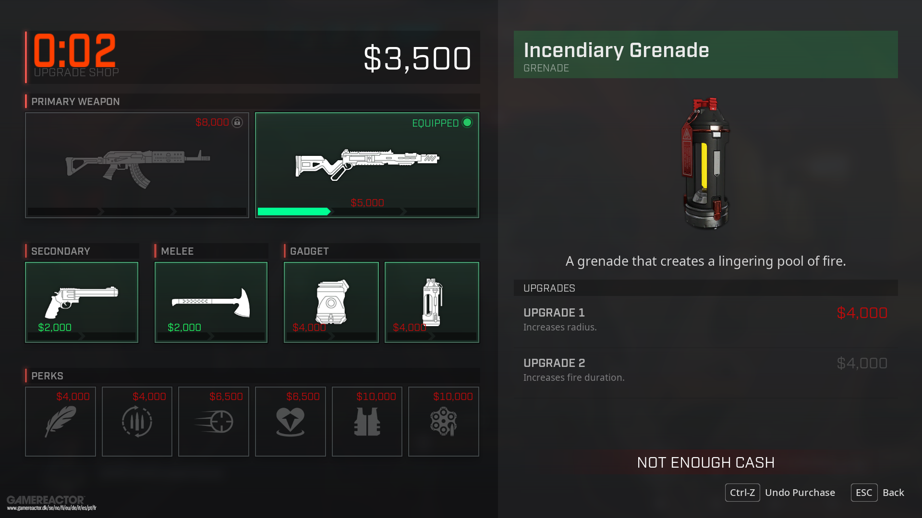Screen dimensions: 922x518
Task: Click the ESC Back button
Action: [x=878, y=493]
